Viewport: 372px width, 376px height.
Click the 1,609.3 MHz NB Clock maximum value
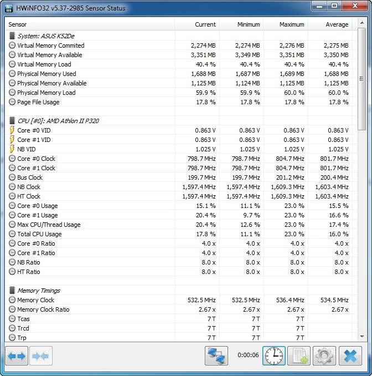[x=287, y=187]
